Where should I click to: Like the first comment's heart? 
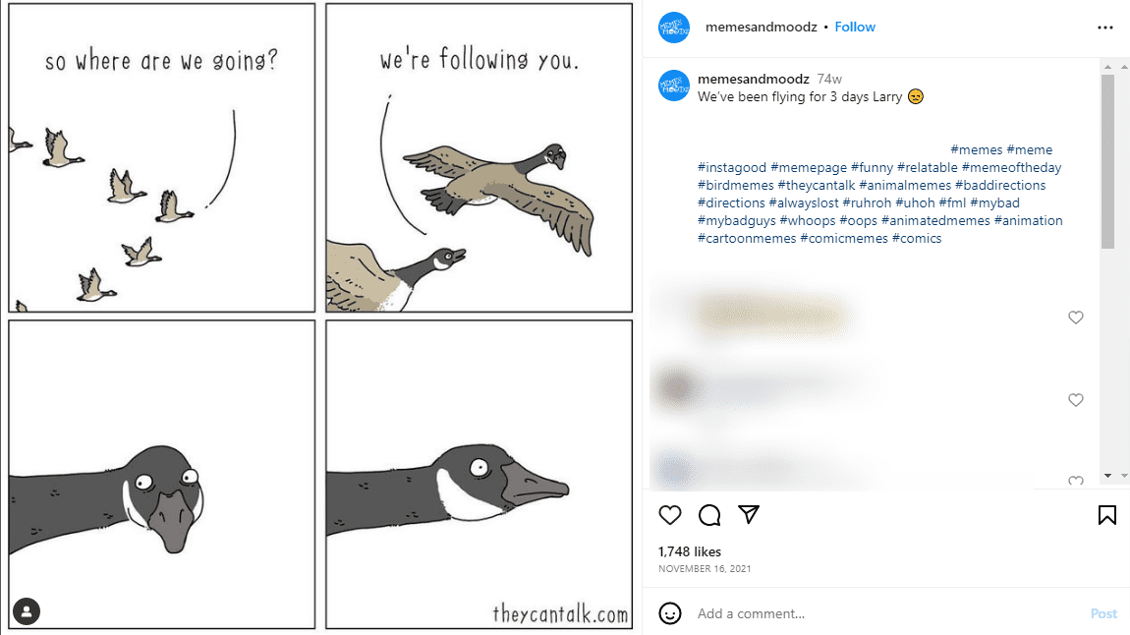[x=1076, y=317]
